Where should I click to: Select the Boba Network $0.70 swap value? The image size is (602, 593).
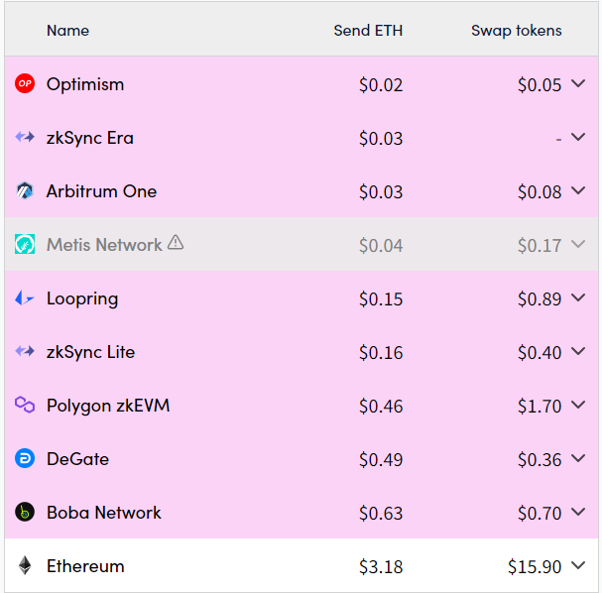pos(540,513)
